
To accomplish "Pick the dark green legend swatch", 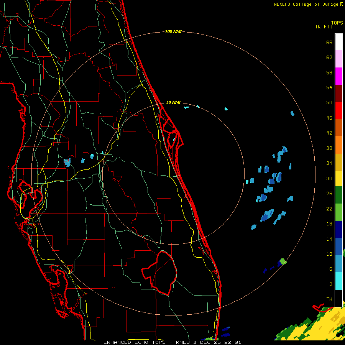I will (x=338, y=195).
